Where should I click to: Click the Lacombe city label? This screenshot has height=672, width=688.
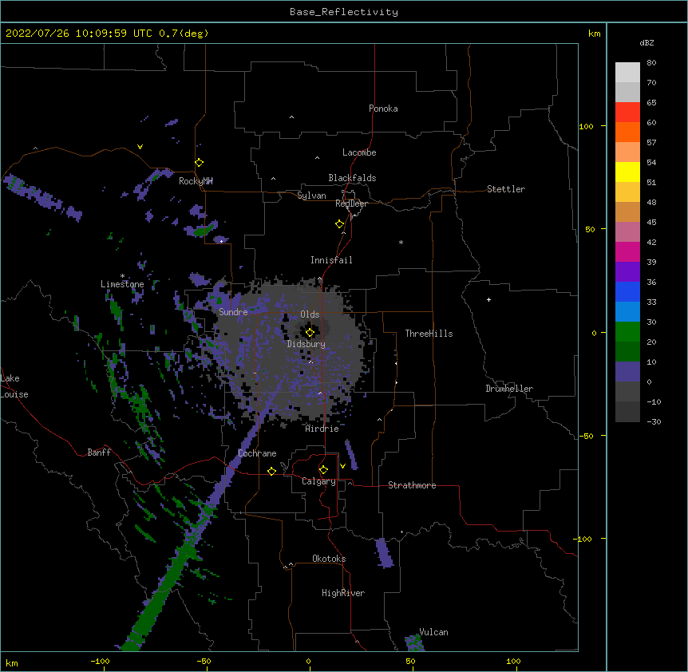pyautogui.click(x=359, y=152)
